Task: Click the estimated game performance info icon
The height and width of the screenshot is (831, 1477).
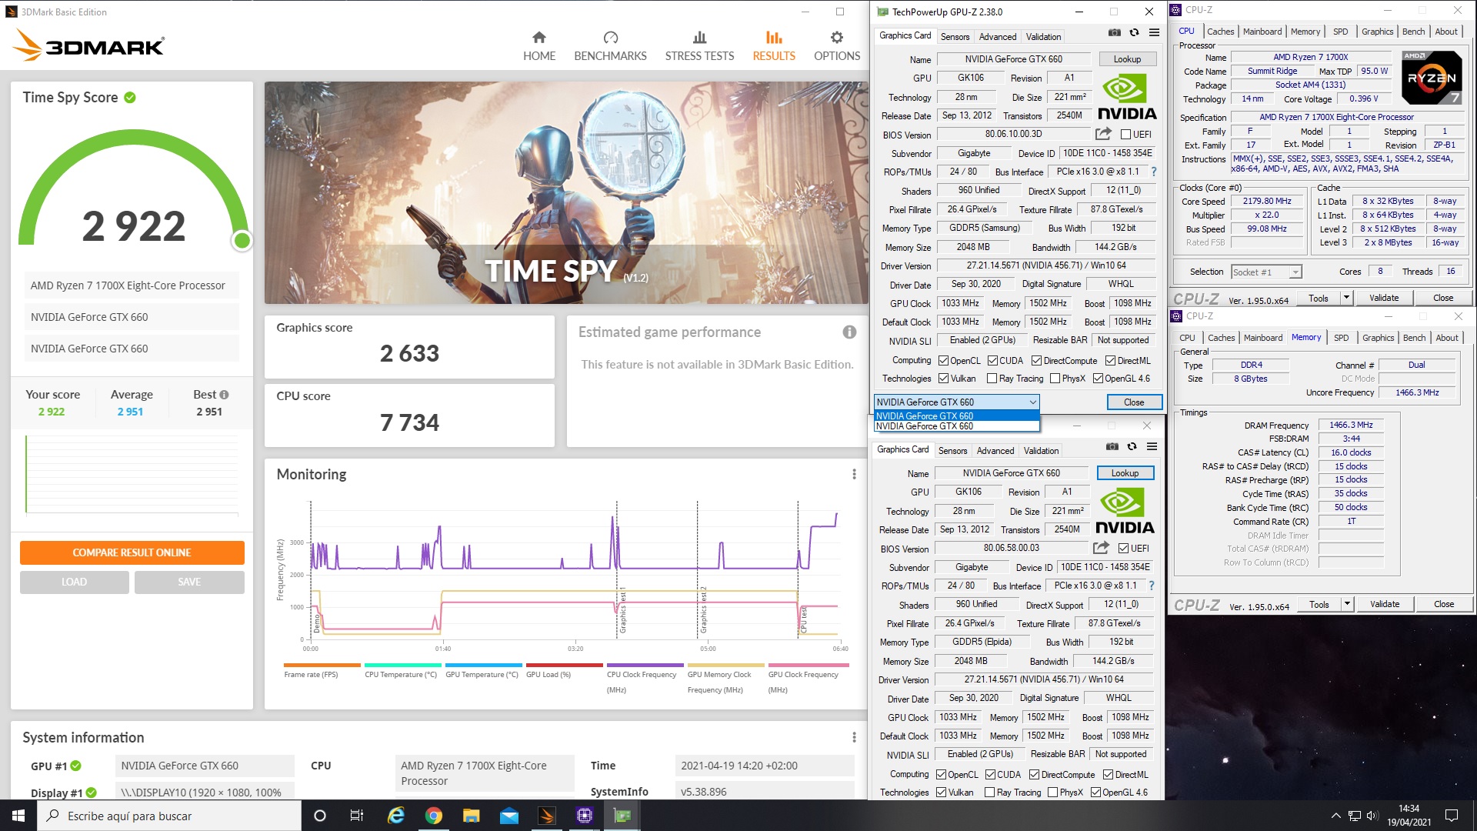Action: coord(849,332)
